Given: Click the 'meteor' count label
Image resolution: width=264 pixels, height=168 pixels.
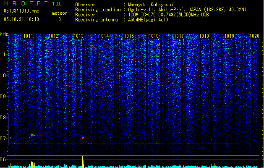Looking at the screenshot, I should (x=60, y=13).
